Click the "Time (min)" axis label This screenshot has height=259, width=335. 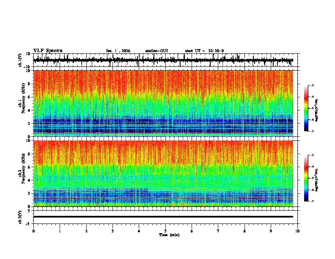(169, 235)
